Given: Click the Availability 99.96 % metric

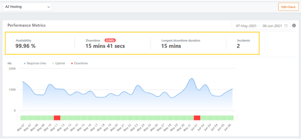Looking at the screenshot, I should pyautogui.click(x=26, y=44).
